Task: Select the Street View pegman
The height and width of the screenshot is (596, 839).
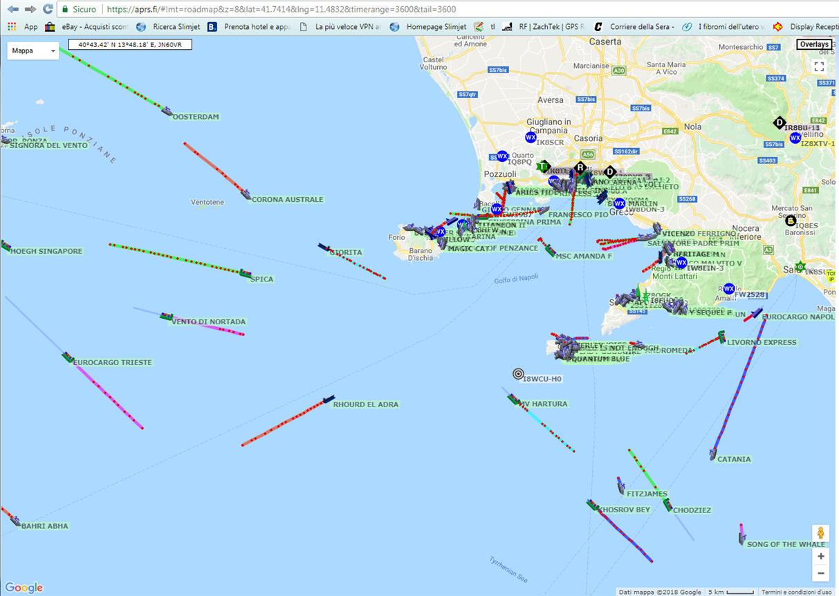Action: 820,533
